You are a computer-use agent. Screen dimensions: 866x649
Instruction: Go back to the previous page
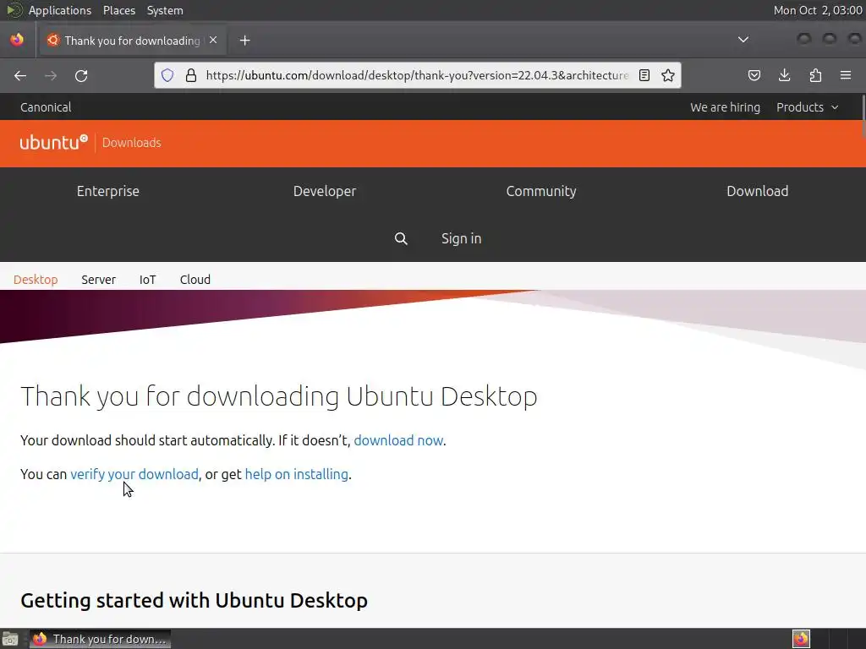tap(20, 75)
